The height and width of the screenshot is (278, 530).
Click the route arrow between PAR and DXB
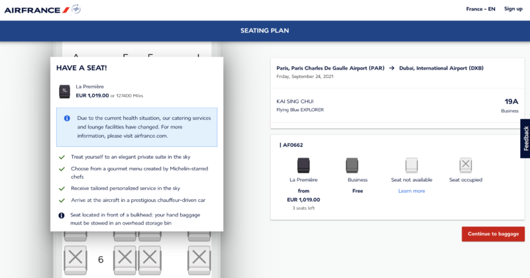(x=392, y=68)
